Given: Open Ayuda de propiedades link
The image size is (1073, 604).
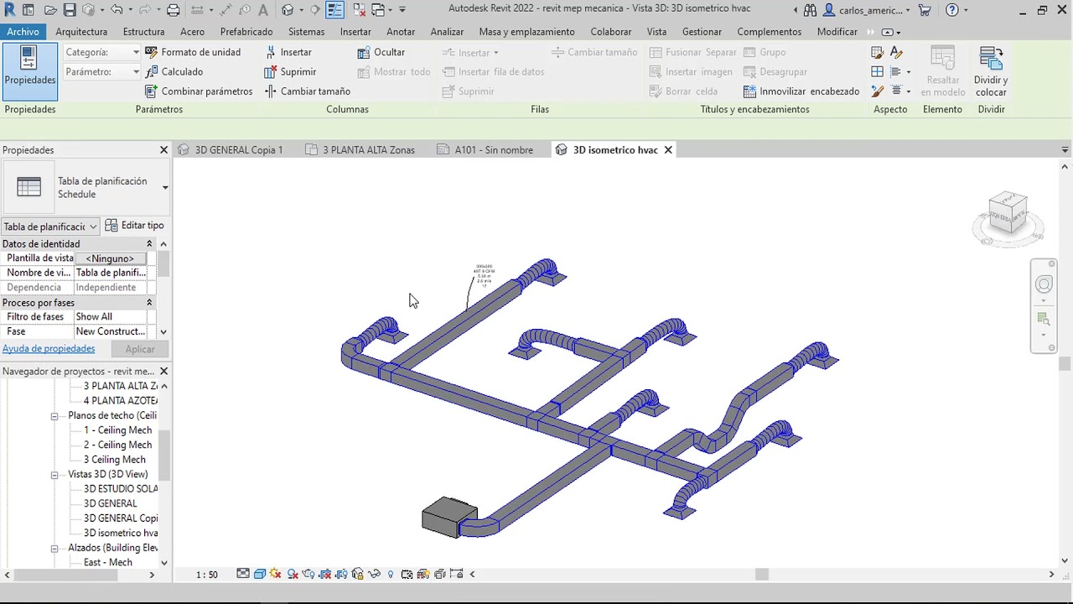Looking at the screenshot, I should pos(49,349).
